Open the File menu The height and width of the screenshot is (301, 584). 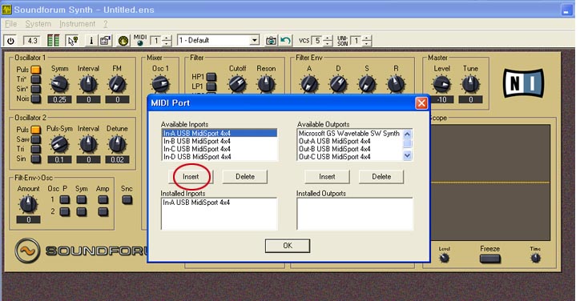point(10,24)
